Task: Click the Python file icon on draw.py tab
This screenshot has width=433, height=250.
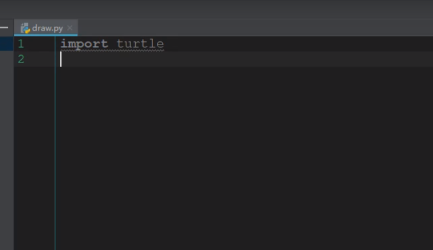Action: 25,28
